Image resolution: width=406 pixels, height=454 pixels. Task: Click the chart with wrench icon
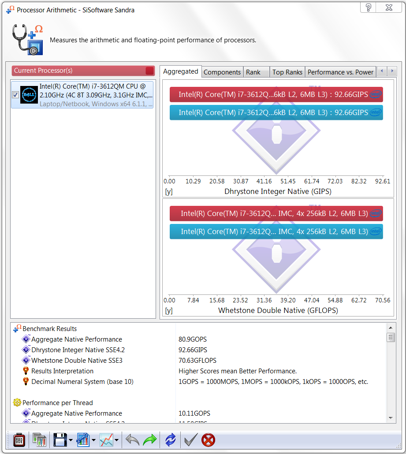tap(83, 440)
